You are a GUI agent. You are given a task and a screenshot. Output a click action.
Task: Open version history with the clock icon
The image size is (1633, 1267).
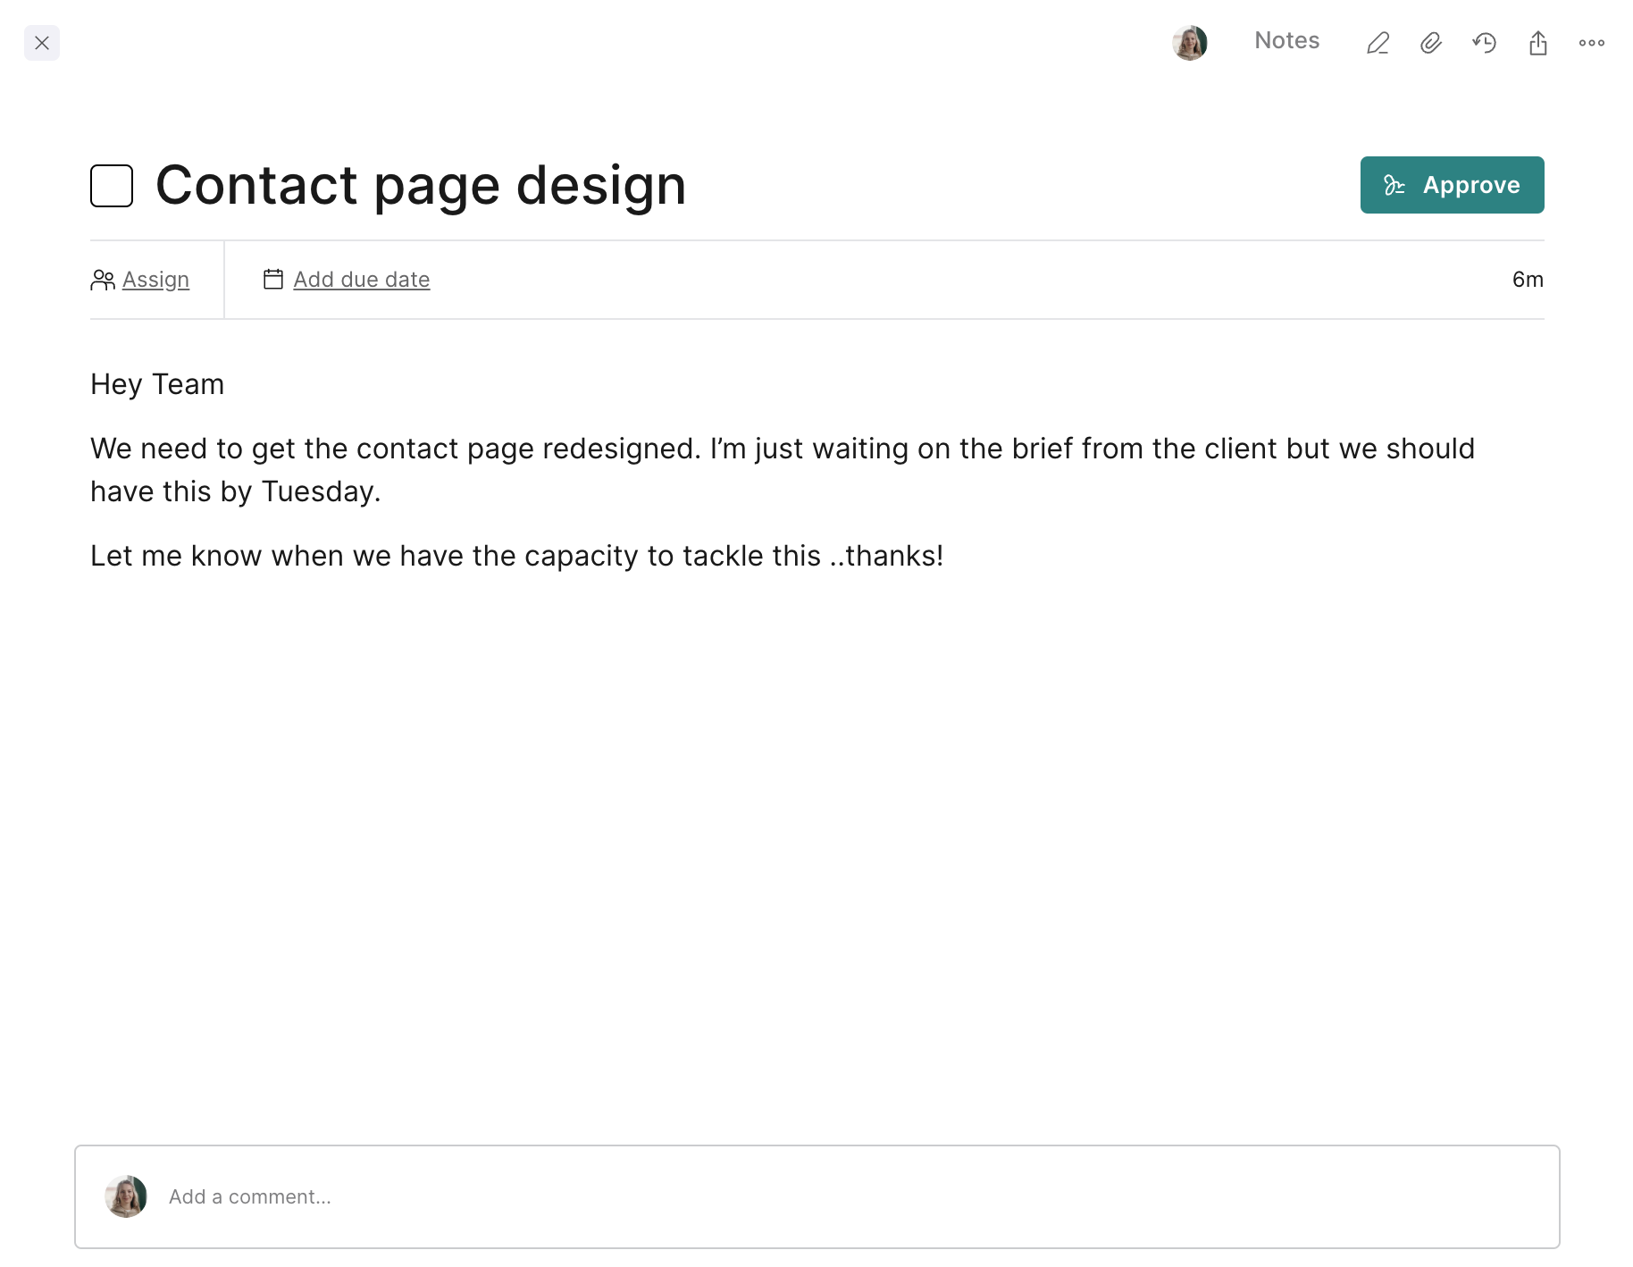(1485, 43)
